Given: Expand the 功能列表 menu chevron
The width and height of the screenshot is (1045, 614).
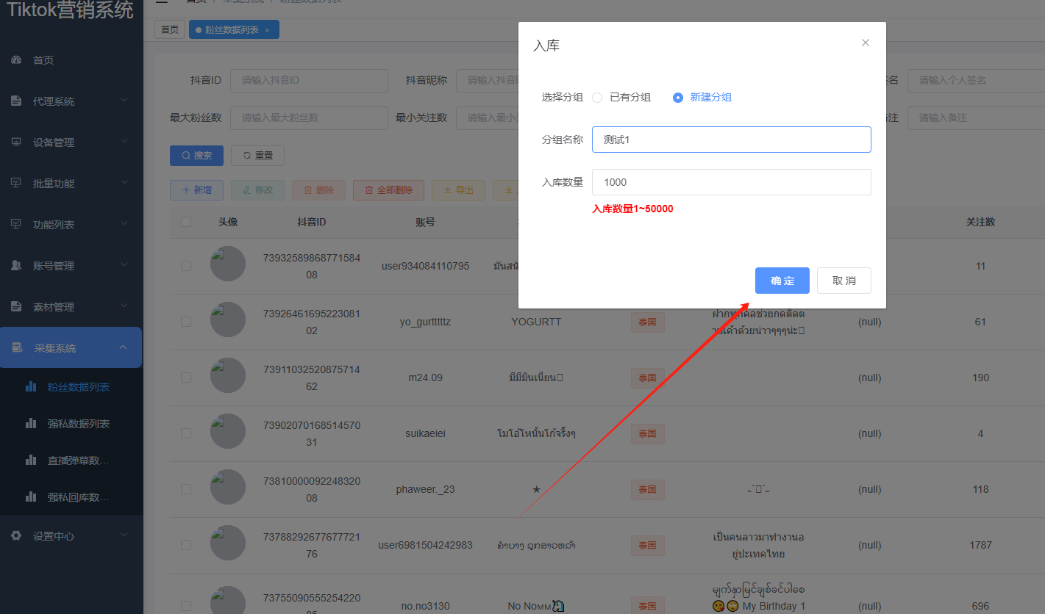Looking at the screenshot, I should point(124,224).
